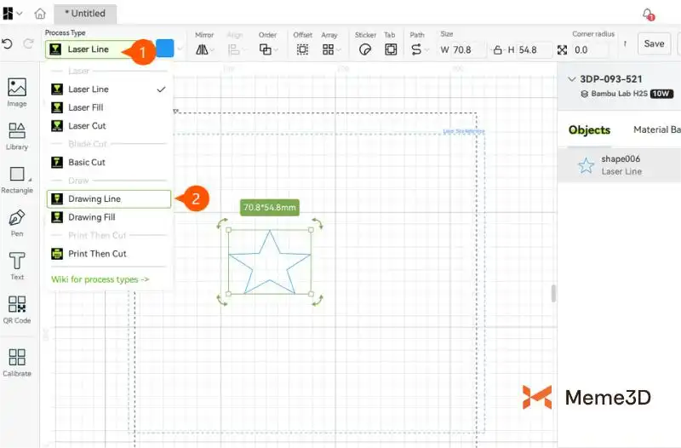Open the Library panel

pos(17,135)
